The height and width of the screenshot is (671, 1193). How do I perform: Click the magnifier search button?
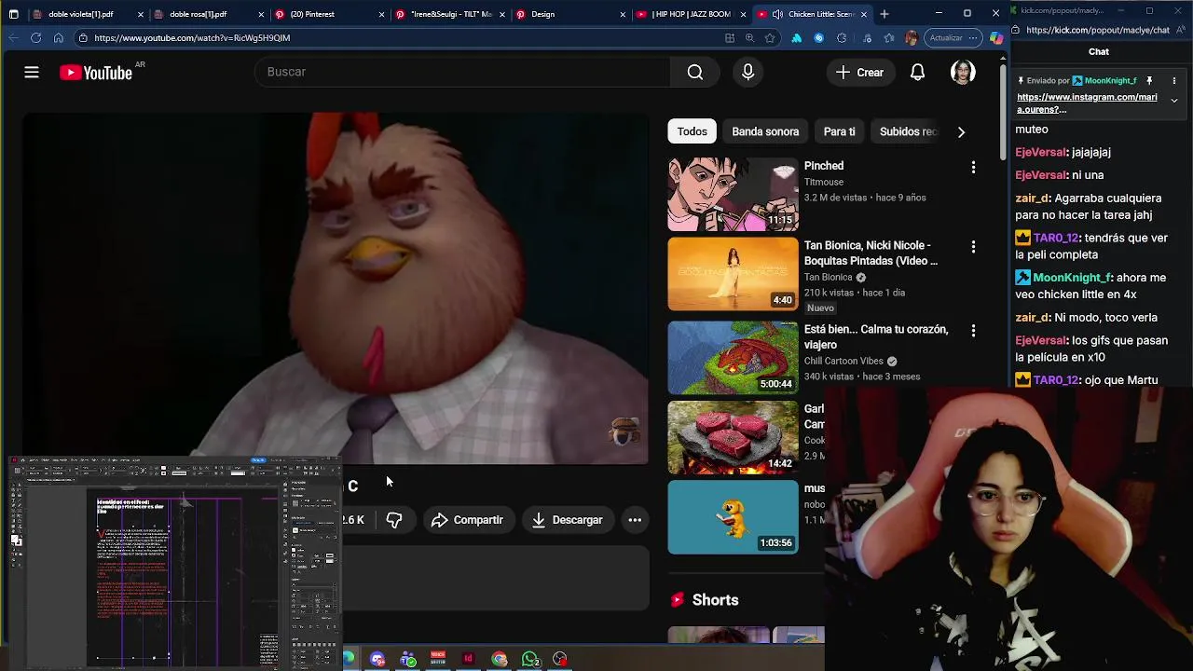tap(695, 72)
